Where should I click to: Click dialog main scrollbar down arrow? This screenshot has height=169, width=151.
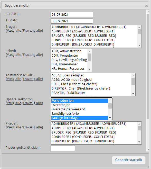point(148,149)
